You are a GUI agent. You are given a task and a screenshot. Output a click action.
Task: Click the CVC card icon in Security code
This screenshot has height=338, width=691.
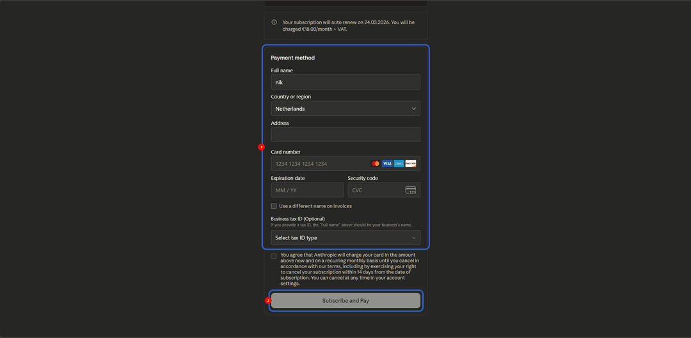[x=410, y=190]
